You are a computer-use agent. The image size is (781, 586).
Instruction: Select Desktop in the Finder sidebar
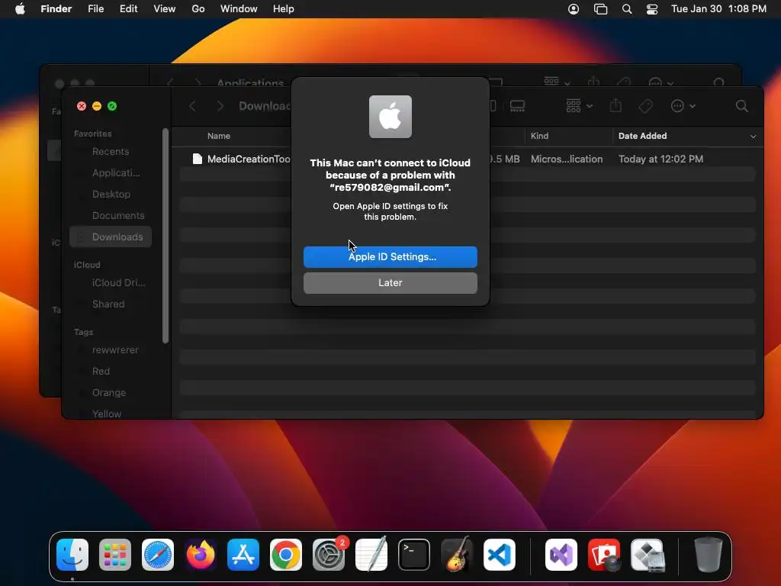pyautogui.click(x=111, y=195)
